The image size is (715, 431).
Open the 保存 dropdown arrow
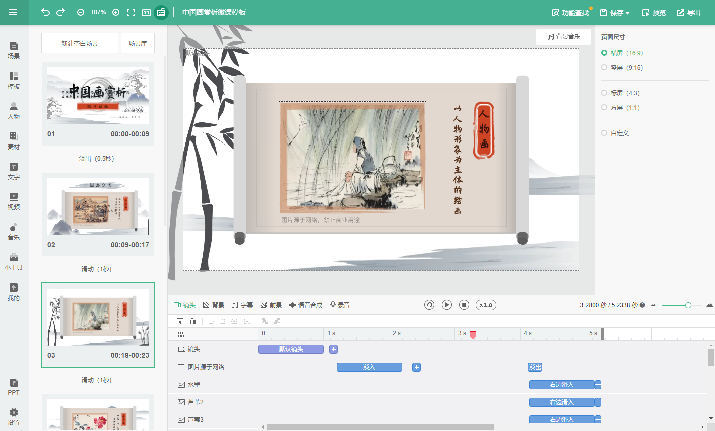click(x=628, y=13)
